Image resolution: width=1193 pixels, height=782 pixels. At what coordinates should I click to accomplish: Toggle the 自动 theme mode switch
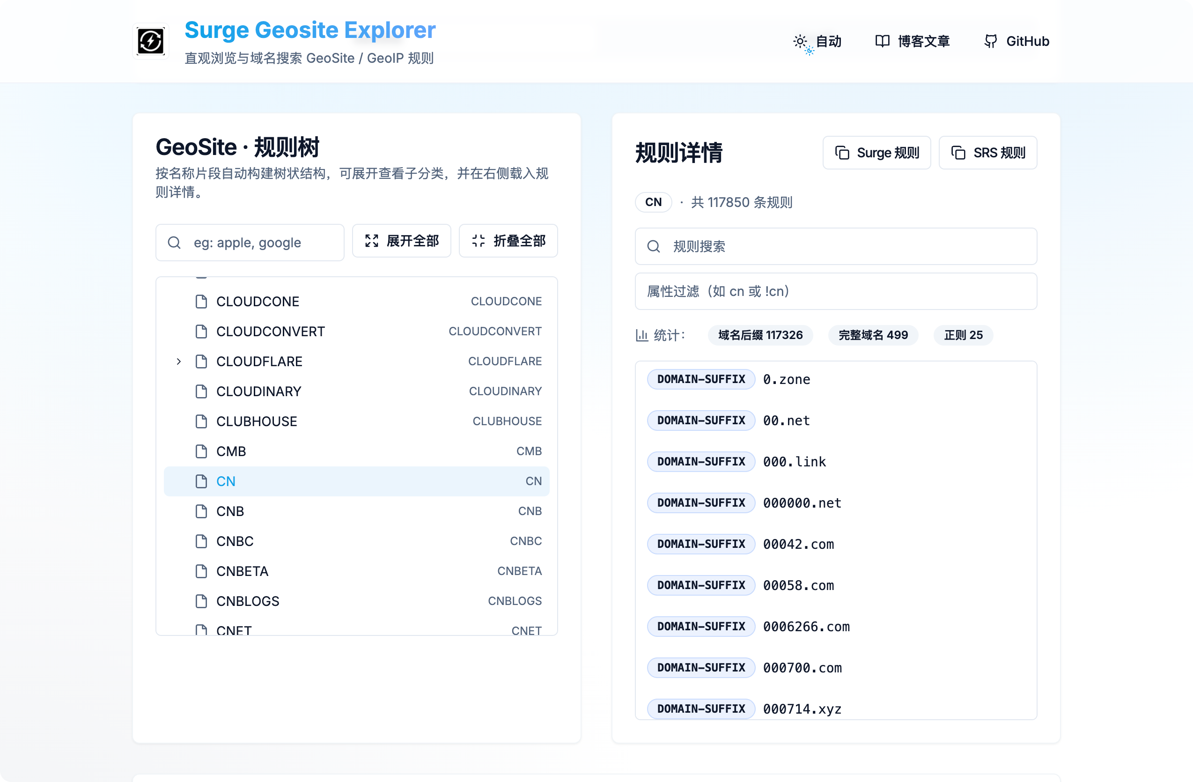(x=817, y=42)
